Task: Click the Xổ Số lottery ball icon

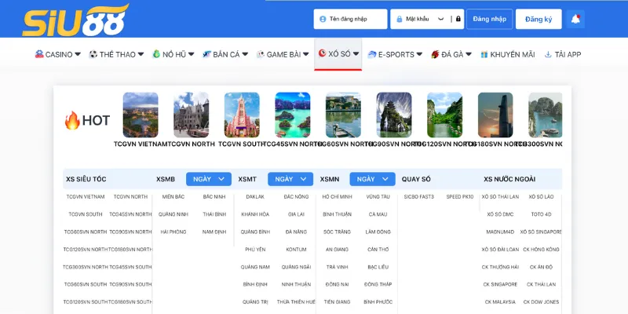Action: [322, 53]
